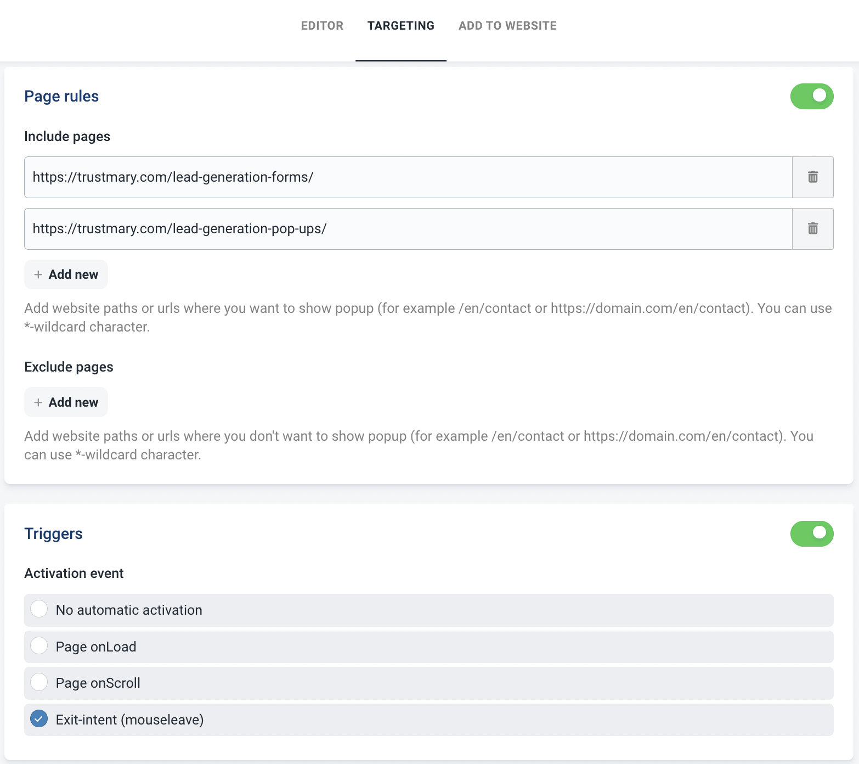859x764 pixels.
Task: Add new include page rule
Action: [x=66, y=274]
